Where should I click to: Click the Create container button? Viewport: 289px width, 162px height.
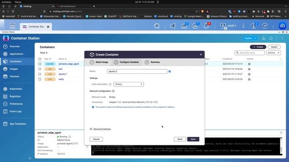tap(258, 47)
